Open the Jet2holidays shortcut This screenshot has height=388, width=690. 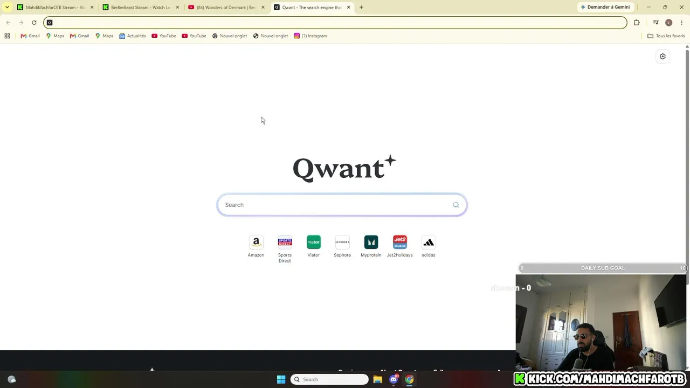399,246
